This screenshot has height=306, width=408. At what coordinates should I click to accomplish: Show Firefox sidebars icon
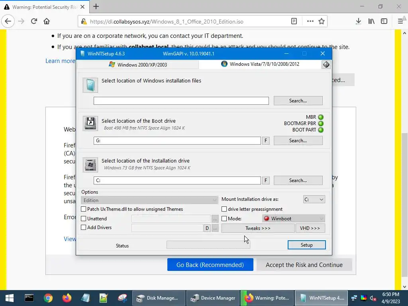[384, 22]
